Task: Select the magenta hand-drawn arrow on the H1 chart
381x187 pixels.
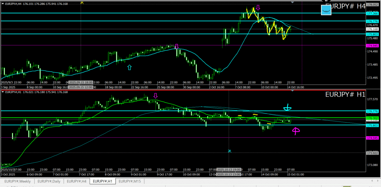Action: 296,130
